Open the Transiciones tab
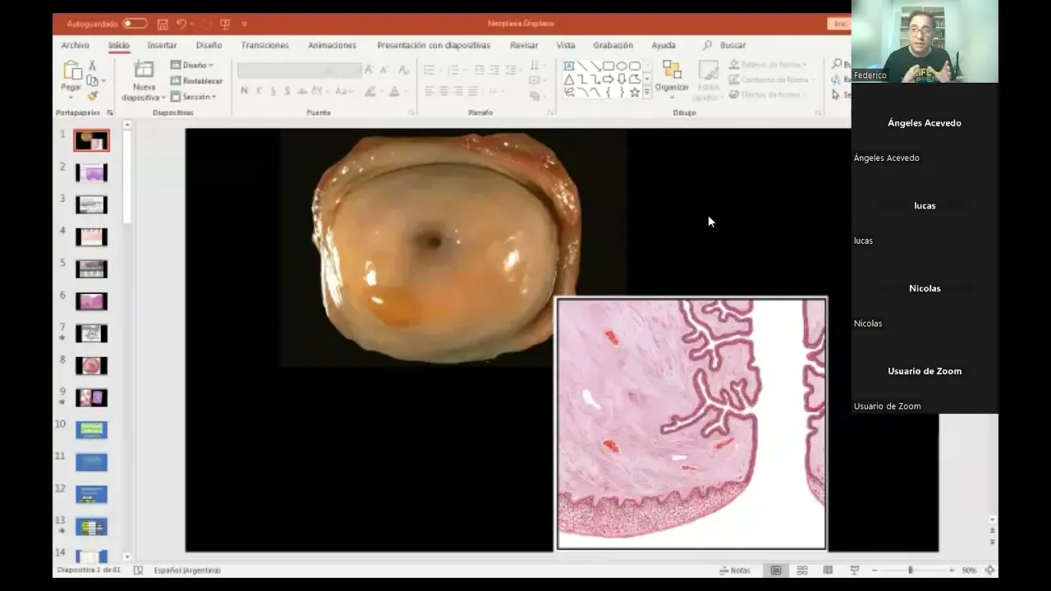This screenshot has height=591, width=1051. [x=264, y=45]
